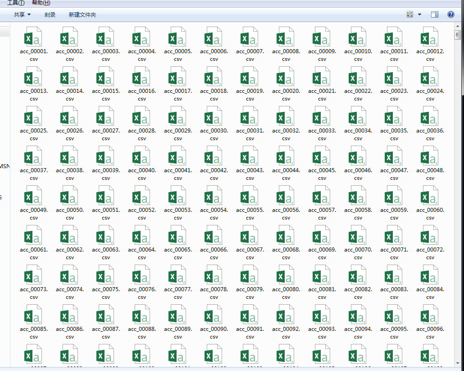Select the acc_00067.csv file icon

250,235
